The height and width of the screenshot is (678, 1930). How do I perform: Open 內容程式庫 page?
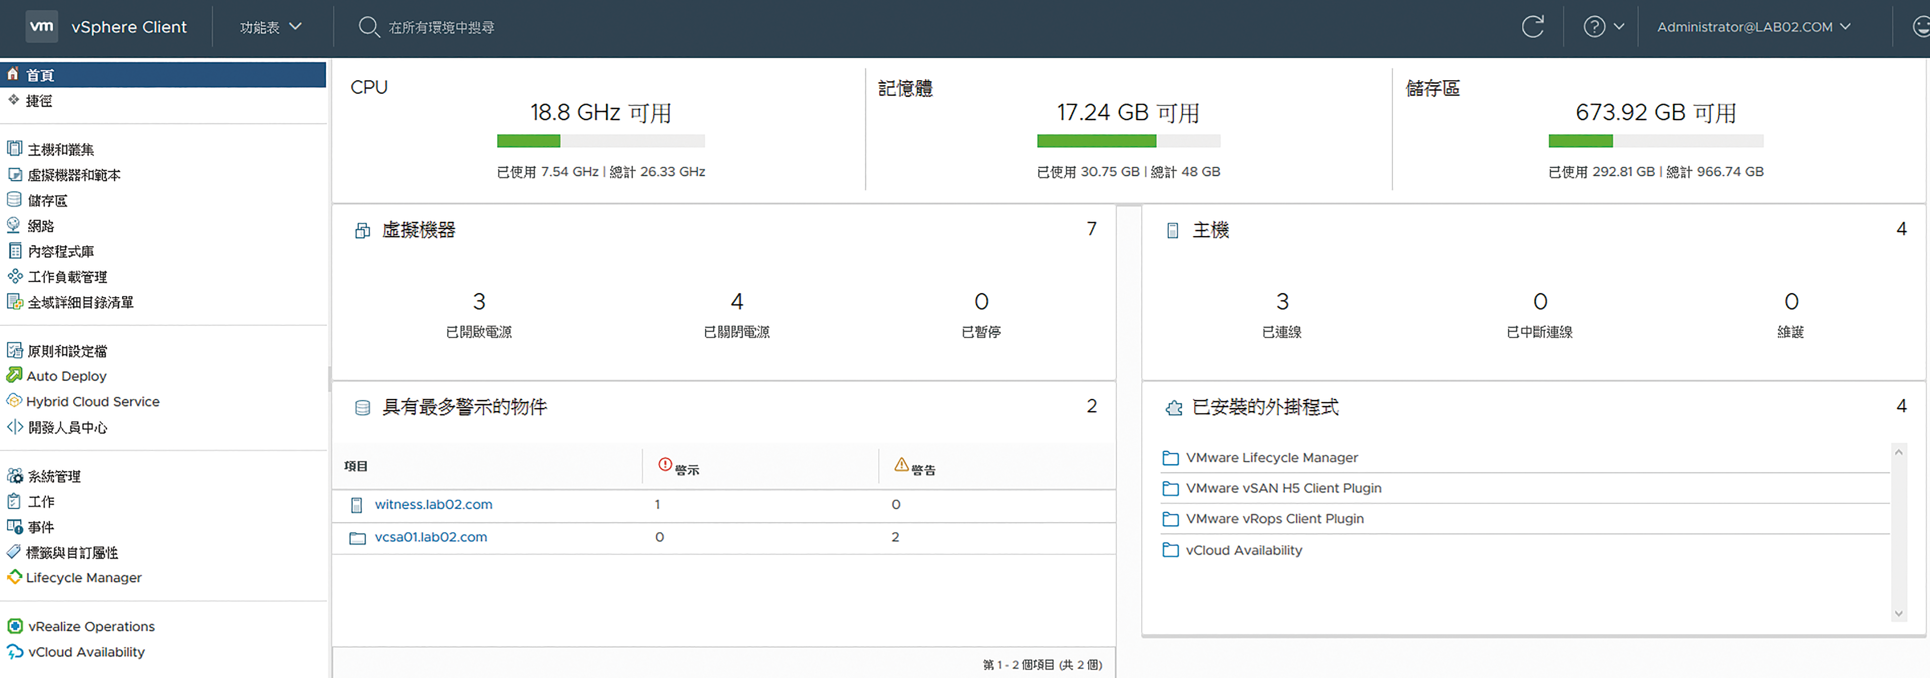tap(61, 252)
